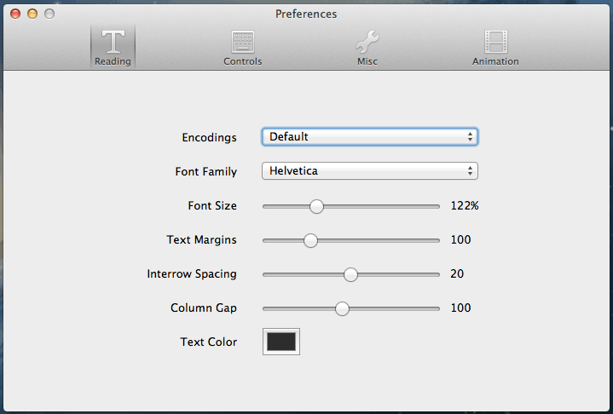Click the Text Margins value 100
Screen dimensions: 613x414
(460, 240)
